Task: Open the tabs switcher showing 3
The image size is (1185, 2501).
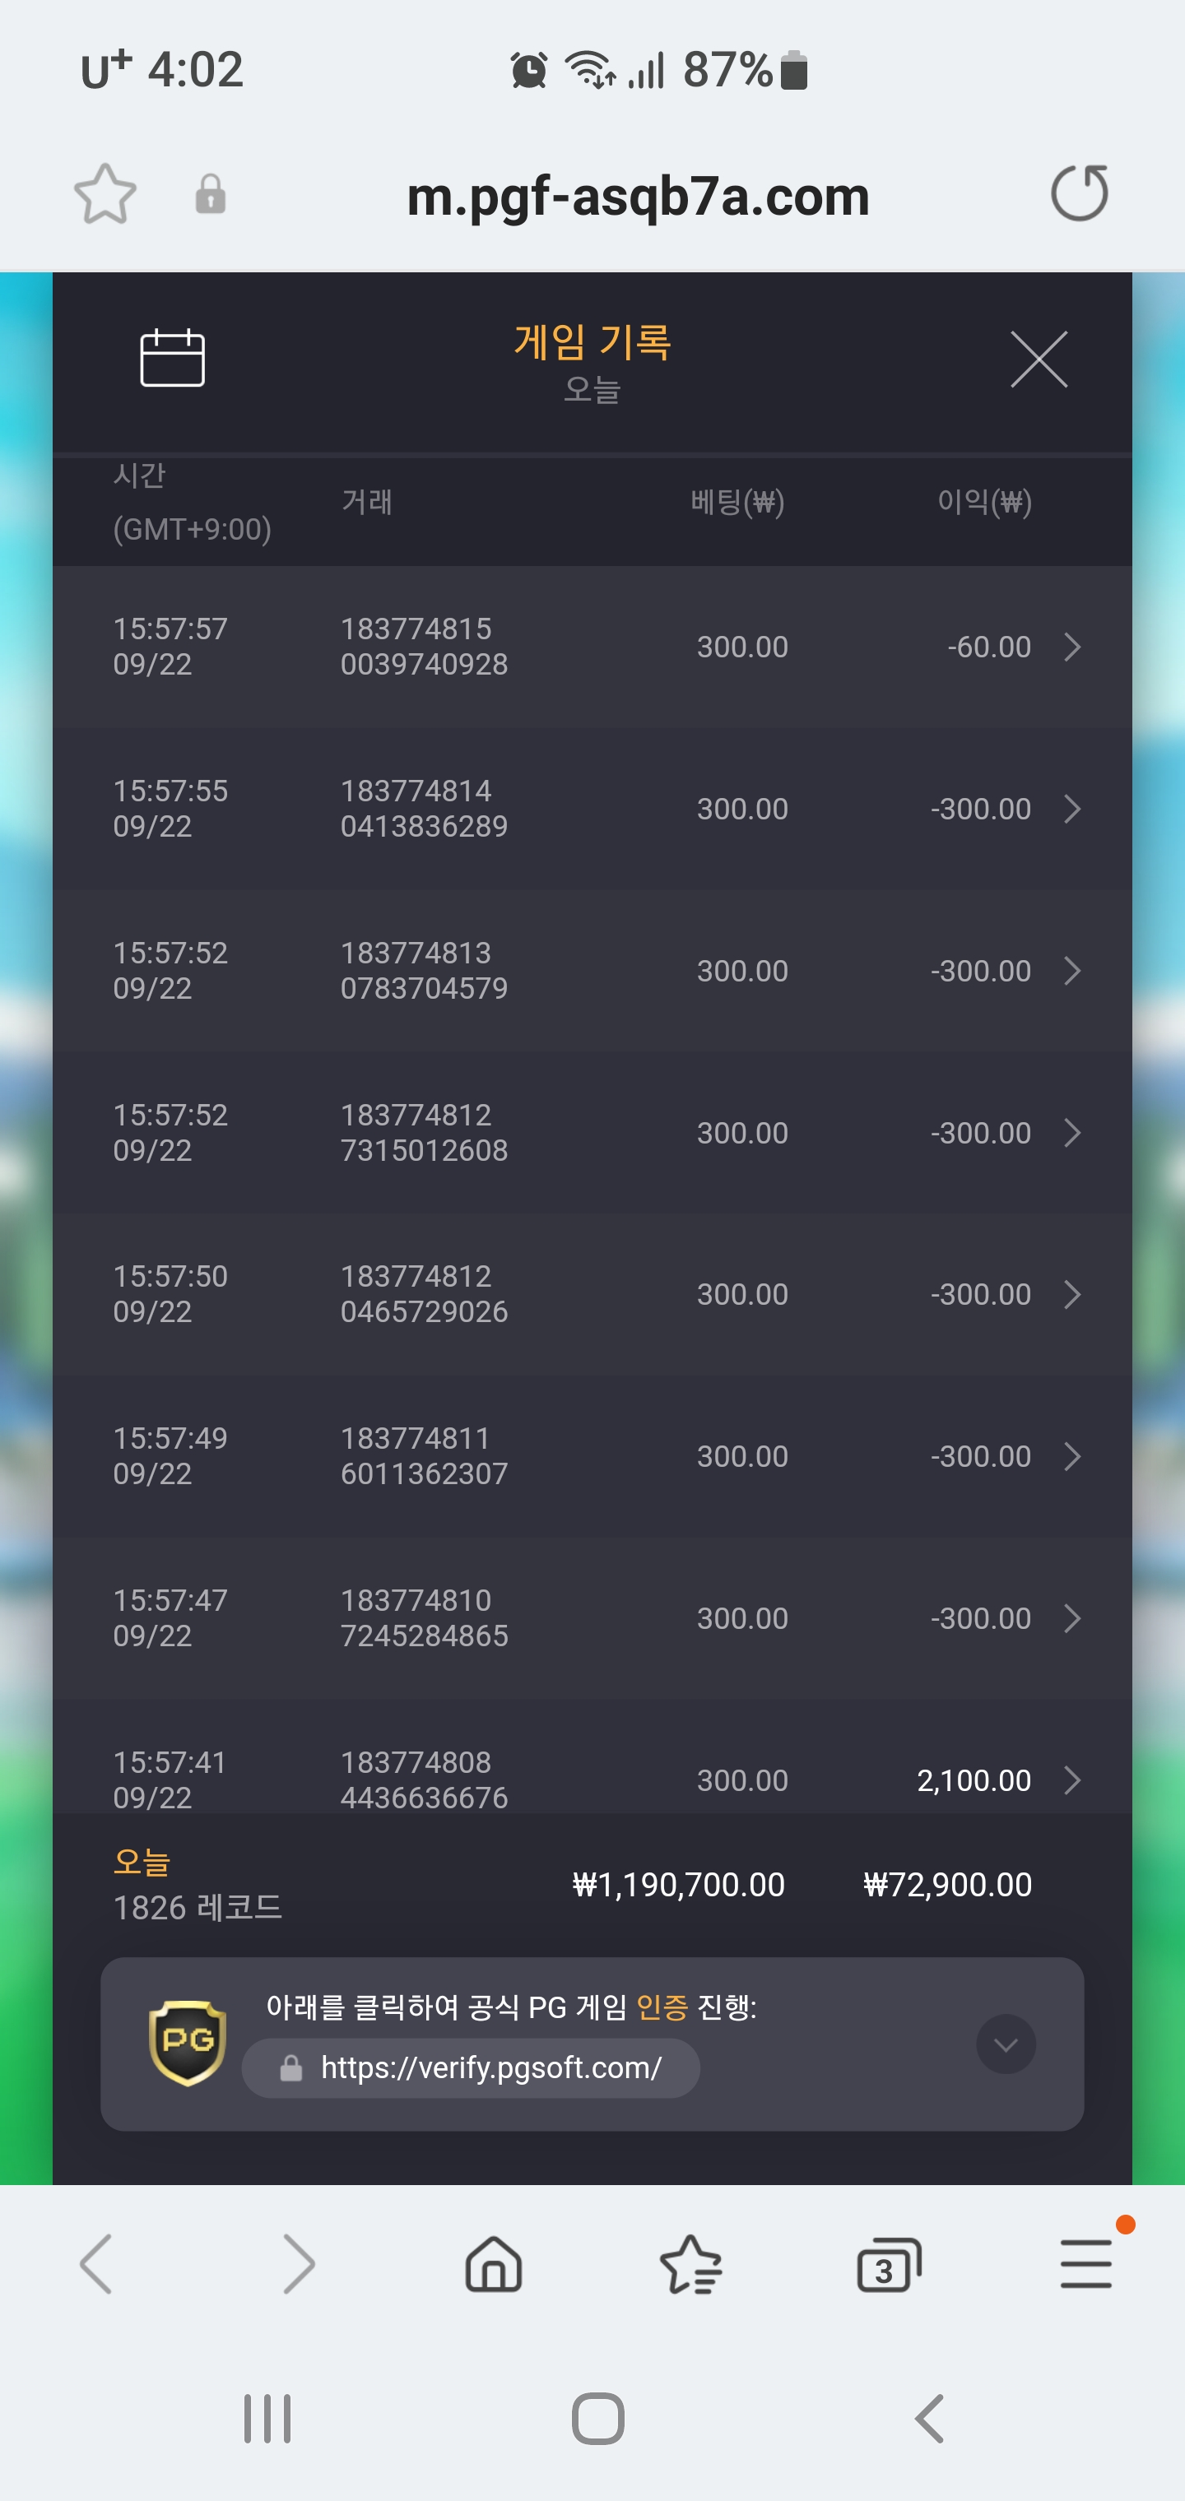Action: click(888, 2265)
